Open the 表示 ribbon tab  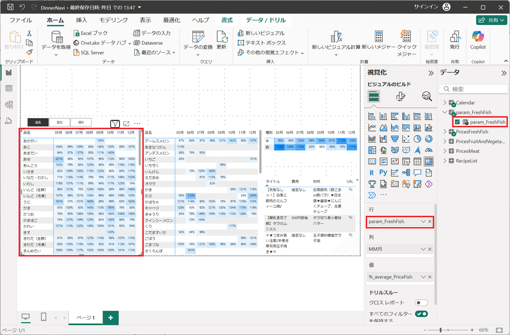tap(145, 20)
